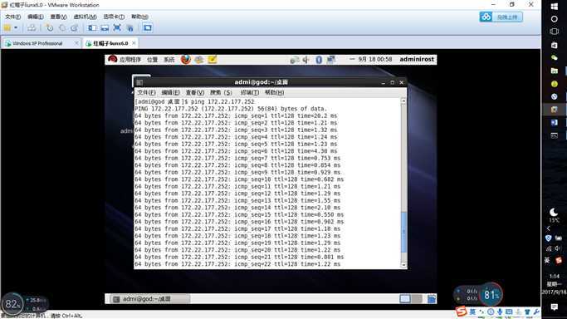
Task: Switch to the Windows XP Professional tab
Action: (x=37, y=43)
